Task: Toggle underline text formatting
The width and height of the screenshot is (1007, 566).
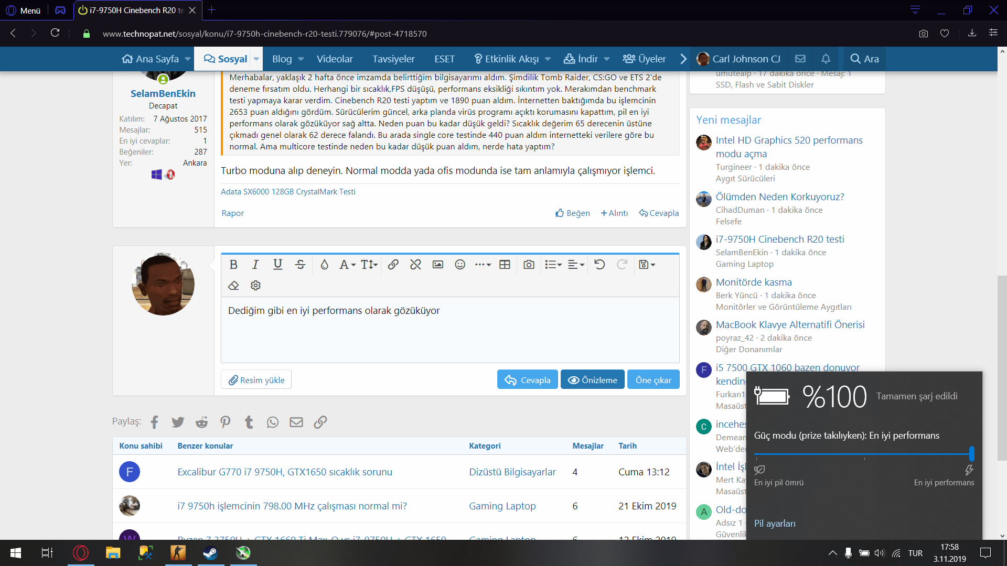Action: 277,265
